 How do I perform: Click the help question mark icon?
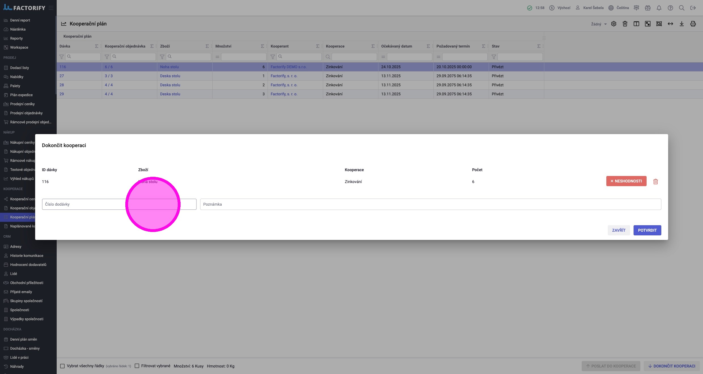coord(670,8)
